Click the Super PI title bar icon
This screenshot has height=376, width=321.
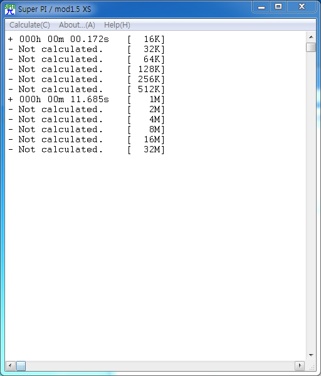click(x=10, y=9)
